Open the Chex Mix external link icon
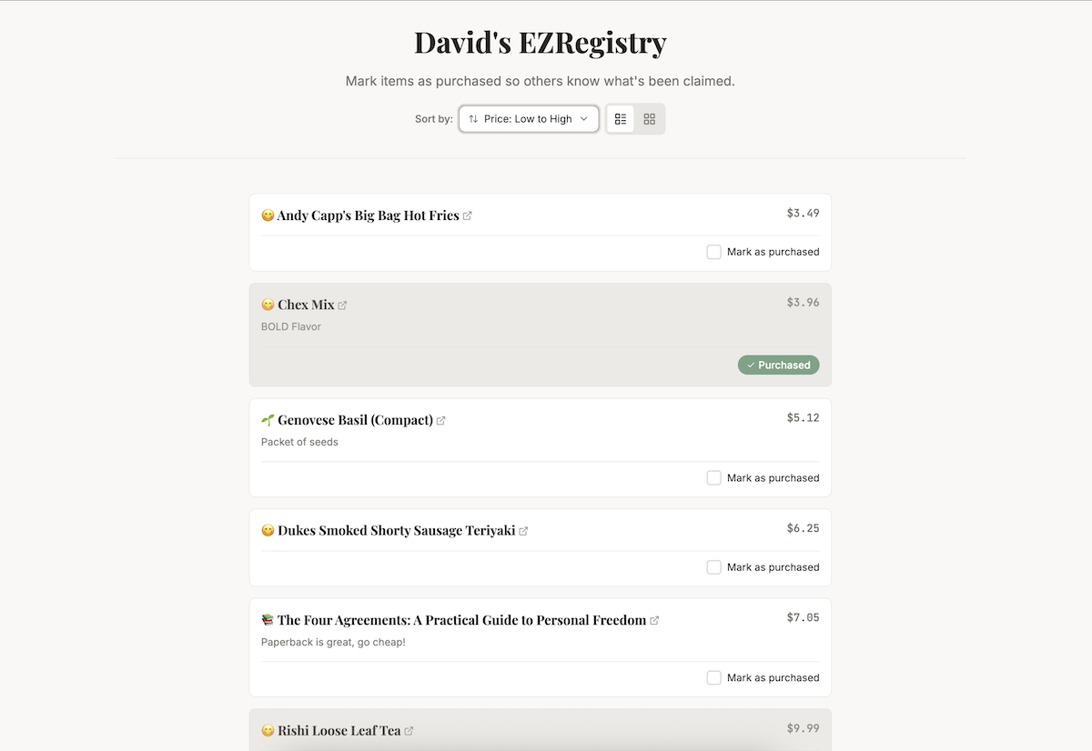 tap(343, 304)
